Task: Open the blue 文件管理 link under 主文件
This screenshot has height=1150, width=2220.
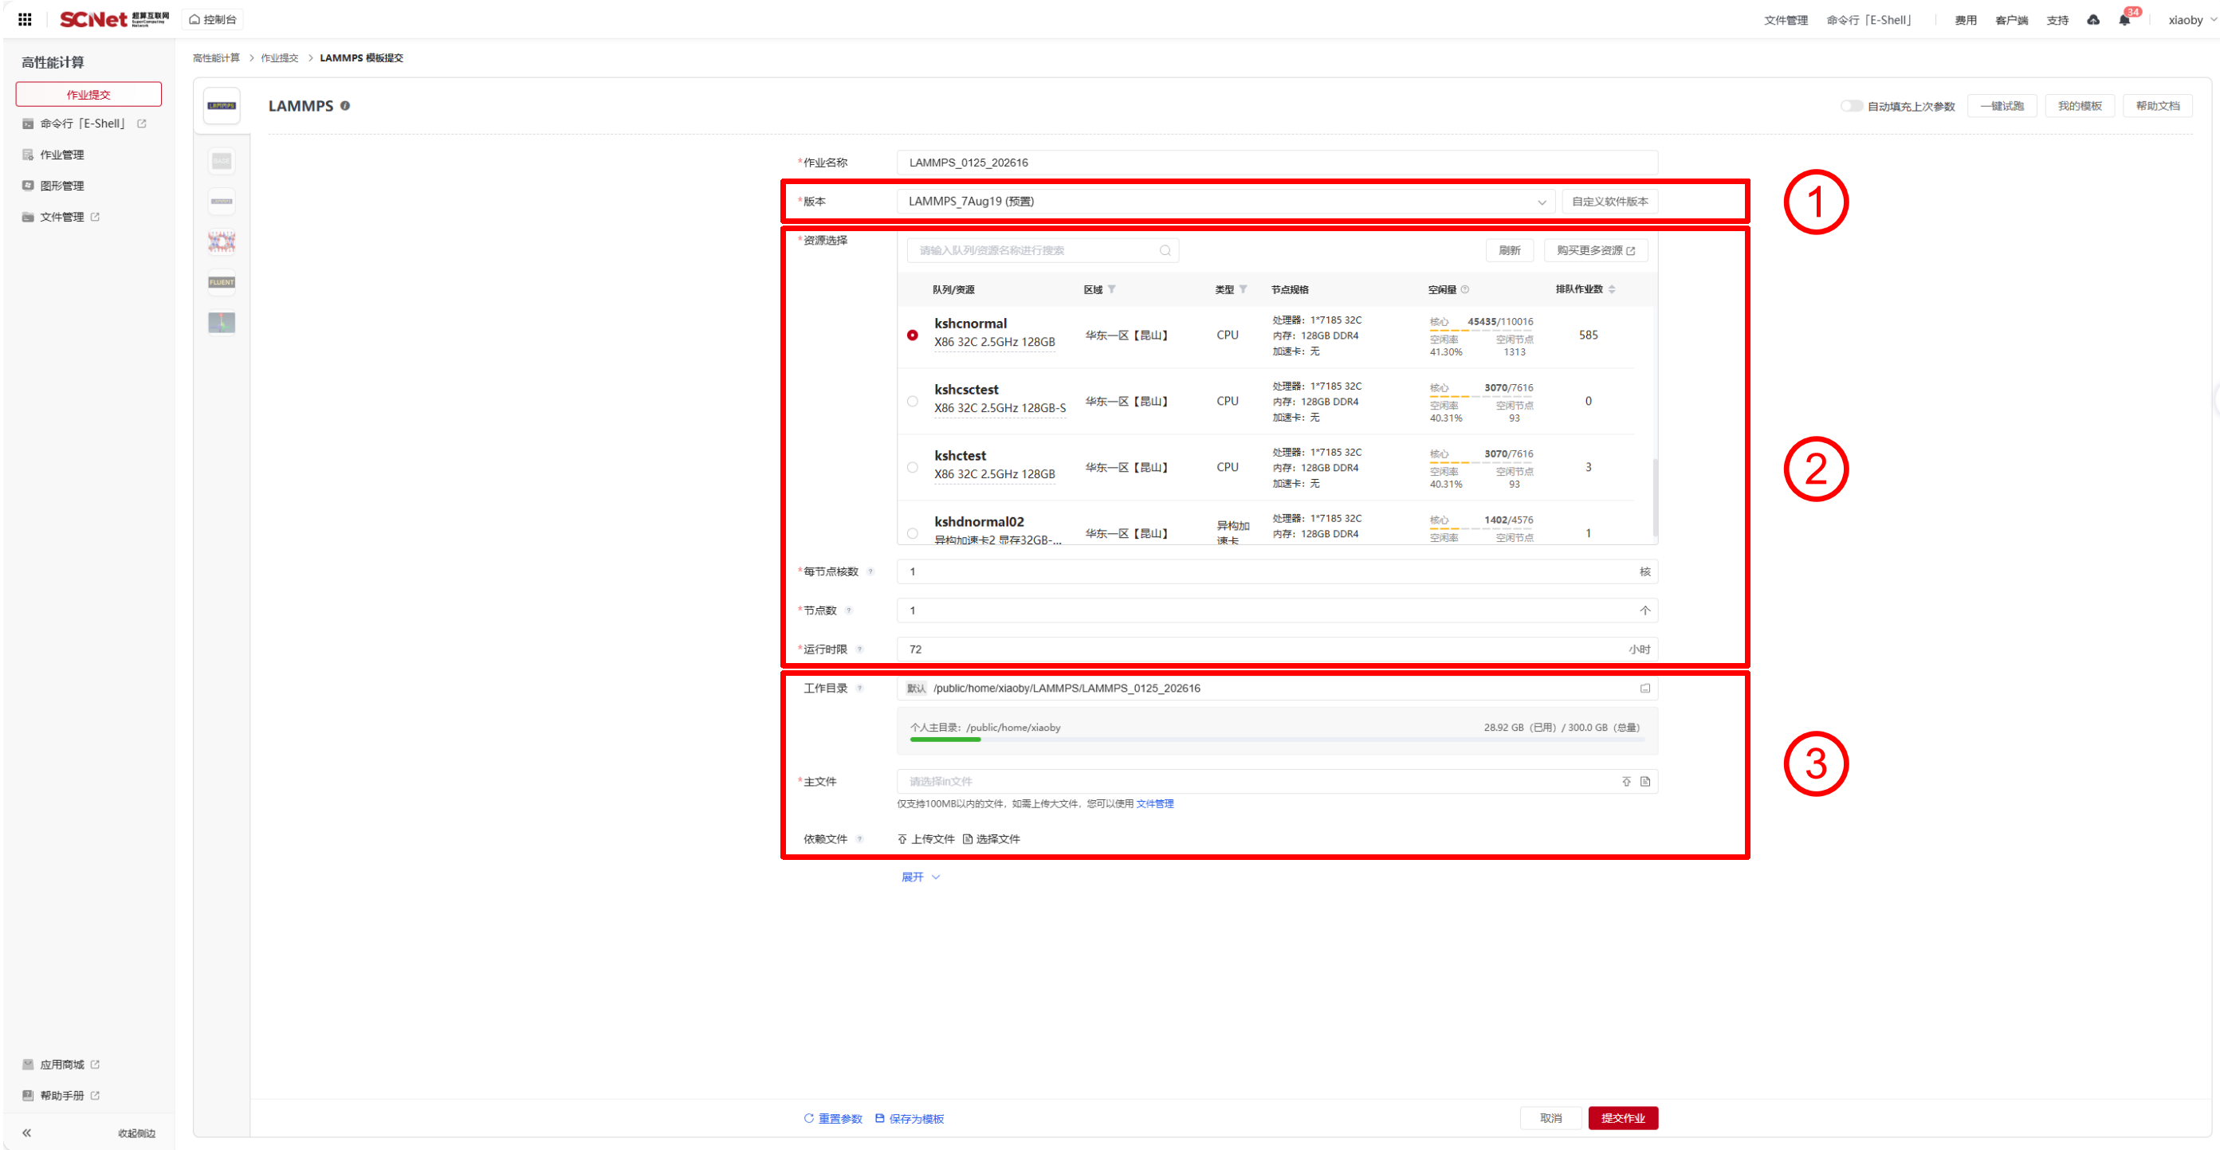Action: point(1154,803)
